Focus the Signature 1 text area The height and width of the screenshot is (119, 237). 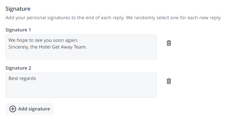[x=81, y=47]
